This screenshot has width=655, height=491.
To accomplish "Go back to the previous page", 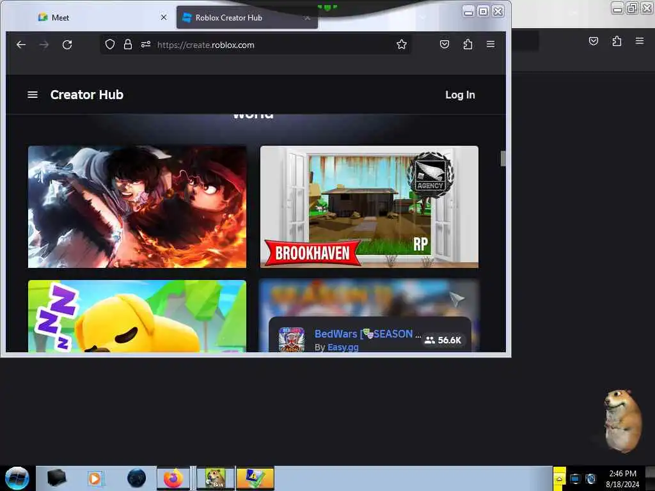I will click(21, 45).
